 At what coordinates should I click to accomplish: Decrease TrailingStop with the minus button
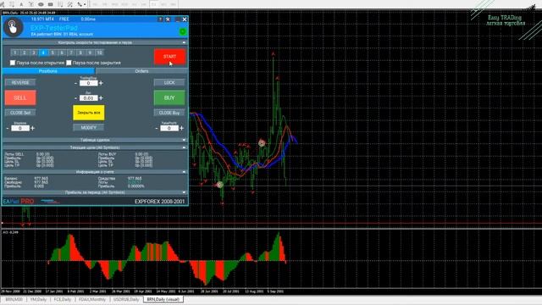click(75, 83)
